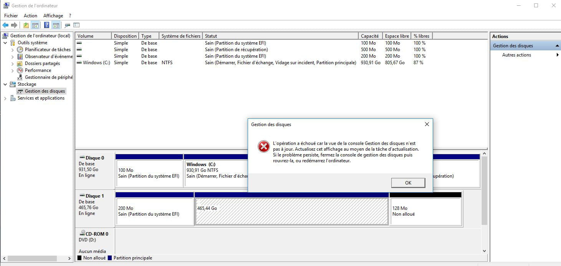This screenshot has width=561, height=266.
Task: Select the 465,44 Go hatched partition
Action: click(x=291, y=211)
